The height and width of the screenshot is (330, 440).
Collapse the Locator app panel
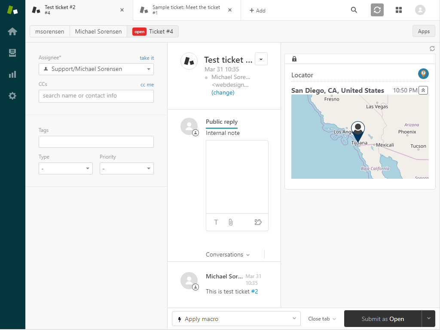coord(423,90)
